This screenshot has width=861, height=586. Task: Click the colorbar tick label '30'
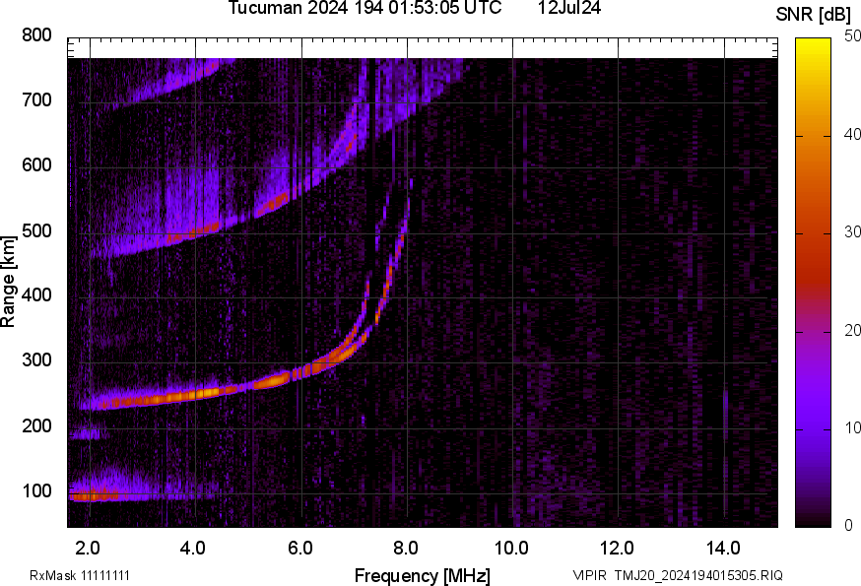[x=852, y=231]
